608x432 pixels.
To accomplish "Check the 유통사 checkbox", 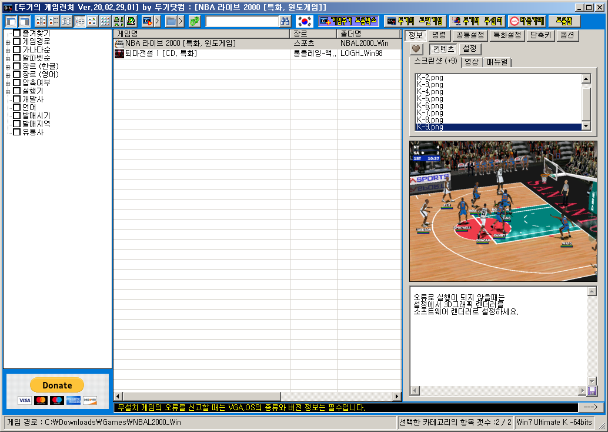I will click(16, 132).
